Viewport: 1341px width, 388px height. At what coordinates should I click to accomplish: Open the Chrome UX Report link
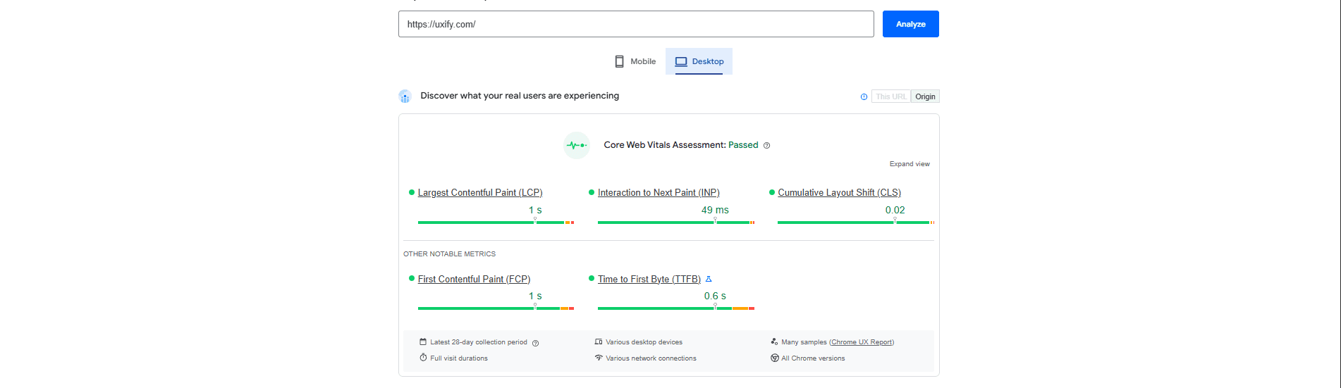pyautogui.click(x=862, y=342)
